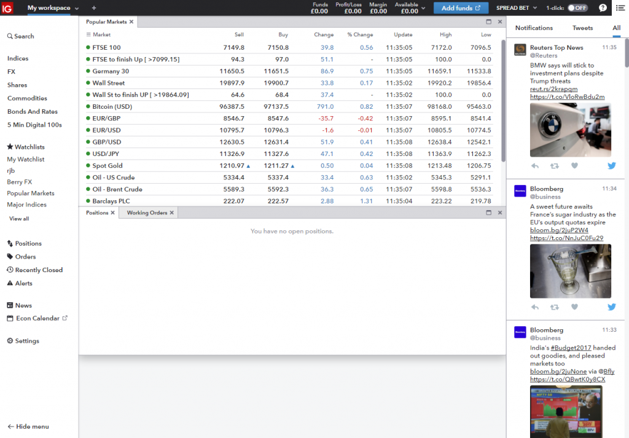This screenshot has height=438, width=629.
Task: Open Econ Calendar external link
Action: coord(37,318)
